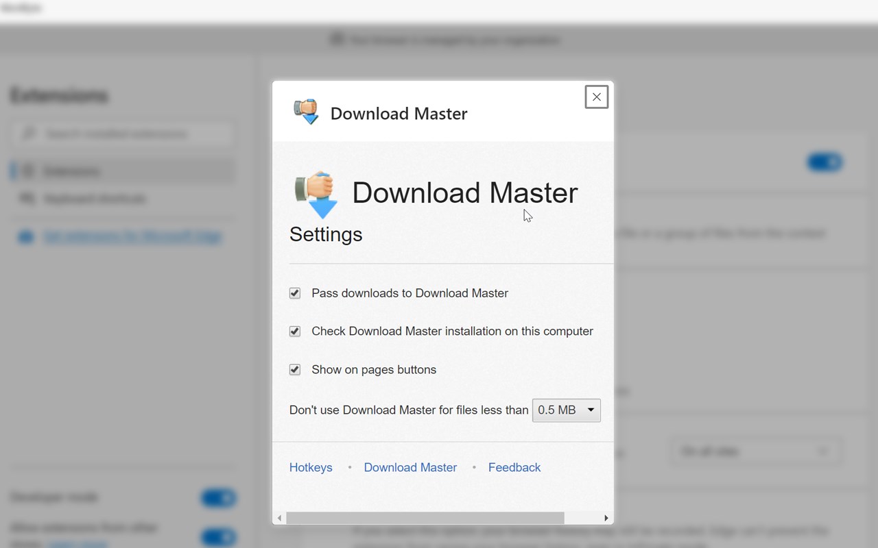
Task: Uncheck Pass downloads to Download Master
Action: tap(295, 293)
